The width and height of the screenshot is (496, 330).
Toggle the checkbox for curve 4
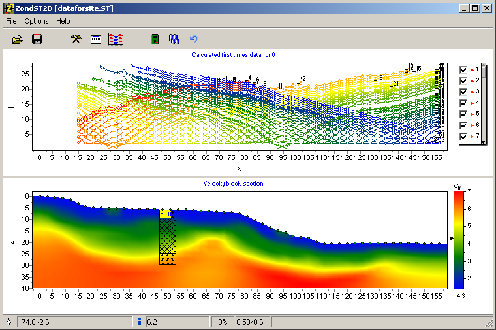tap(463, 103)
